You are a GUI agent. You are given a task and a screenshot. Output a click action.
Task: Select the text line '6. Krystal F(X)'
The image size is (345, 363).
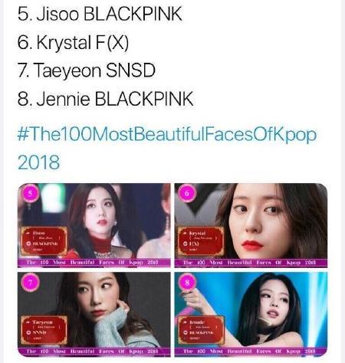pos(73,42)
